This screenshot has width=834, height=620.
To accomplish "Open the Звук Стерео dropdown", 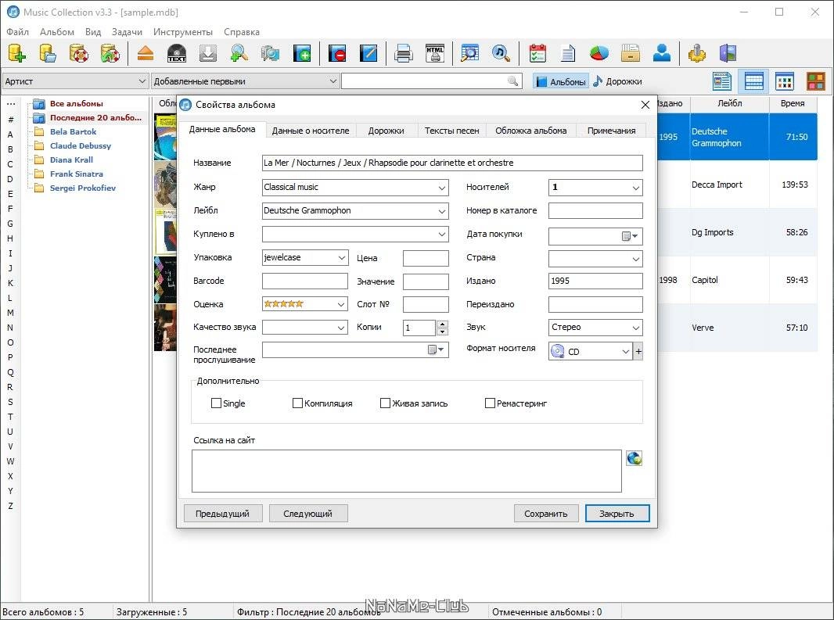I will 635,328.
